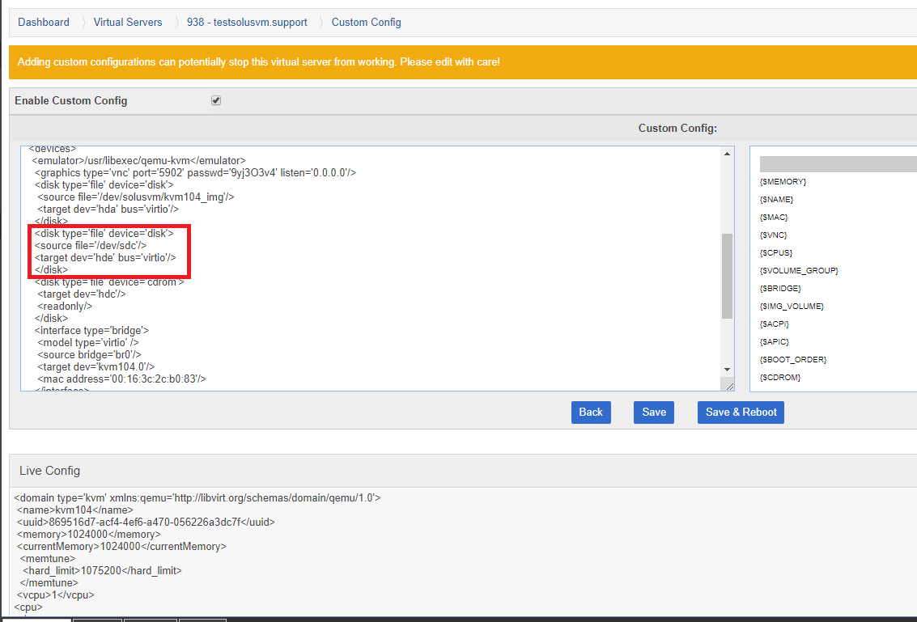917x622 pixels.
Task: Select the {$APIC} variable
Action: pos(775,341)
